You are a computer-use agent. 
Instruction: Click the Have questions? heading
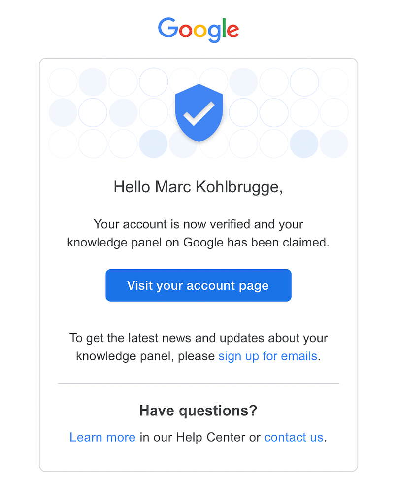[199, 411]
